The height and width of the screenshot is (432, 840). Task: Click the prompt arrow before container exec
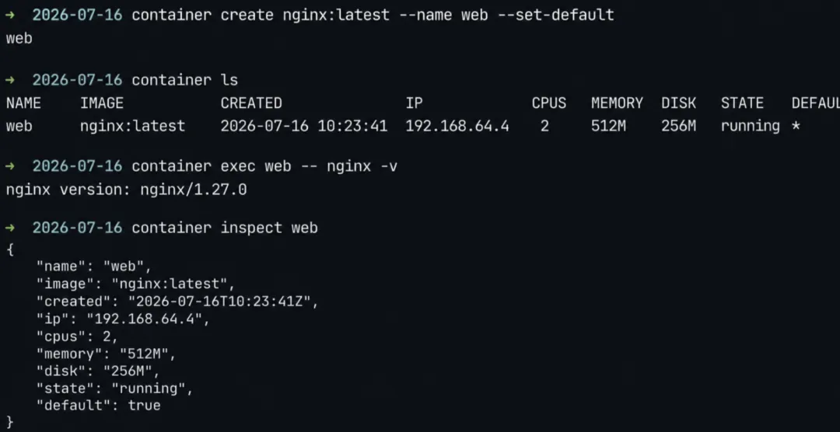tap(11, 166)
